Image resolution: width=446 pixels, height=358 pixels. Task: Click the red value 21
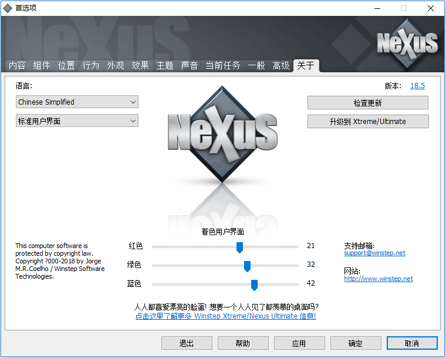[x=310, y=245]
